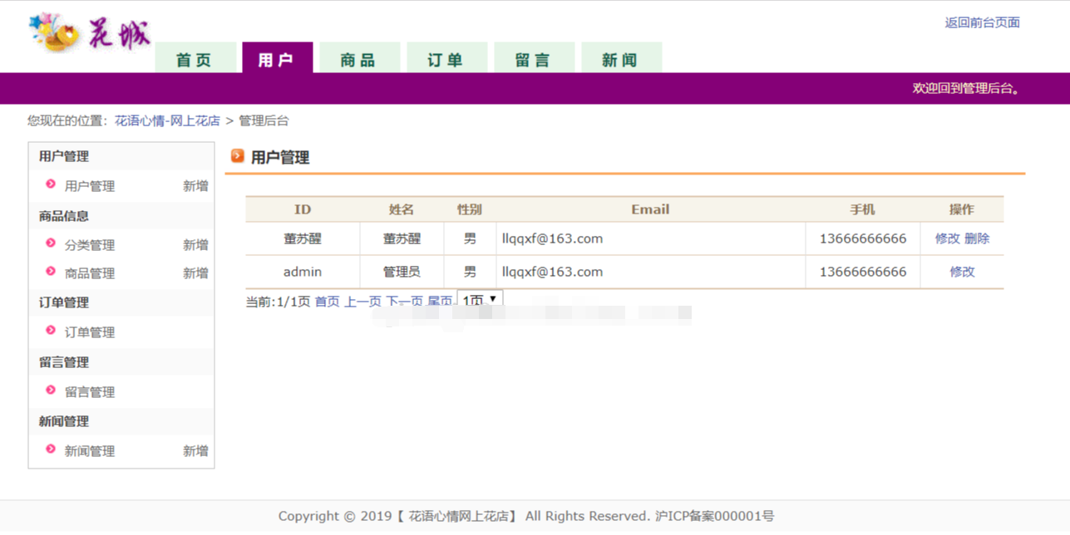Click the pink bullet icon next to 订单管理
Image resolution: width=1070 pixels, height=535 pixels.
(x=51, y=331)
